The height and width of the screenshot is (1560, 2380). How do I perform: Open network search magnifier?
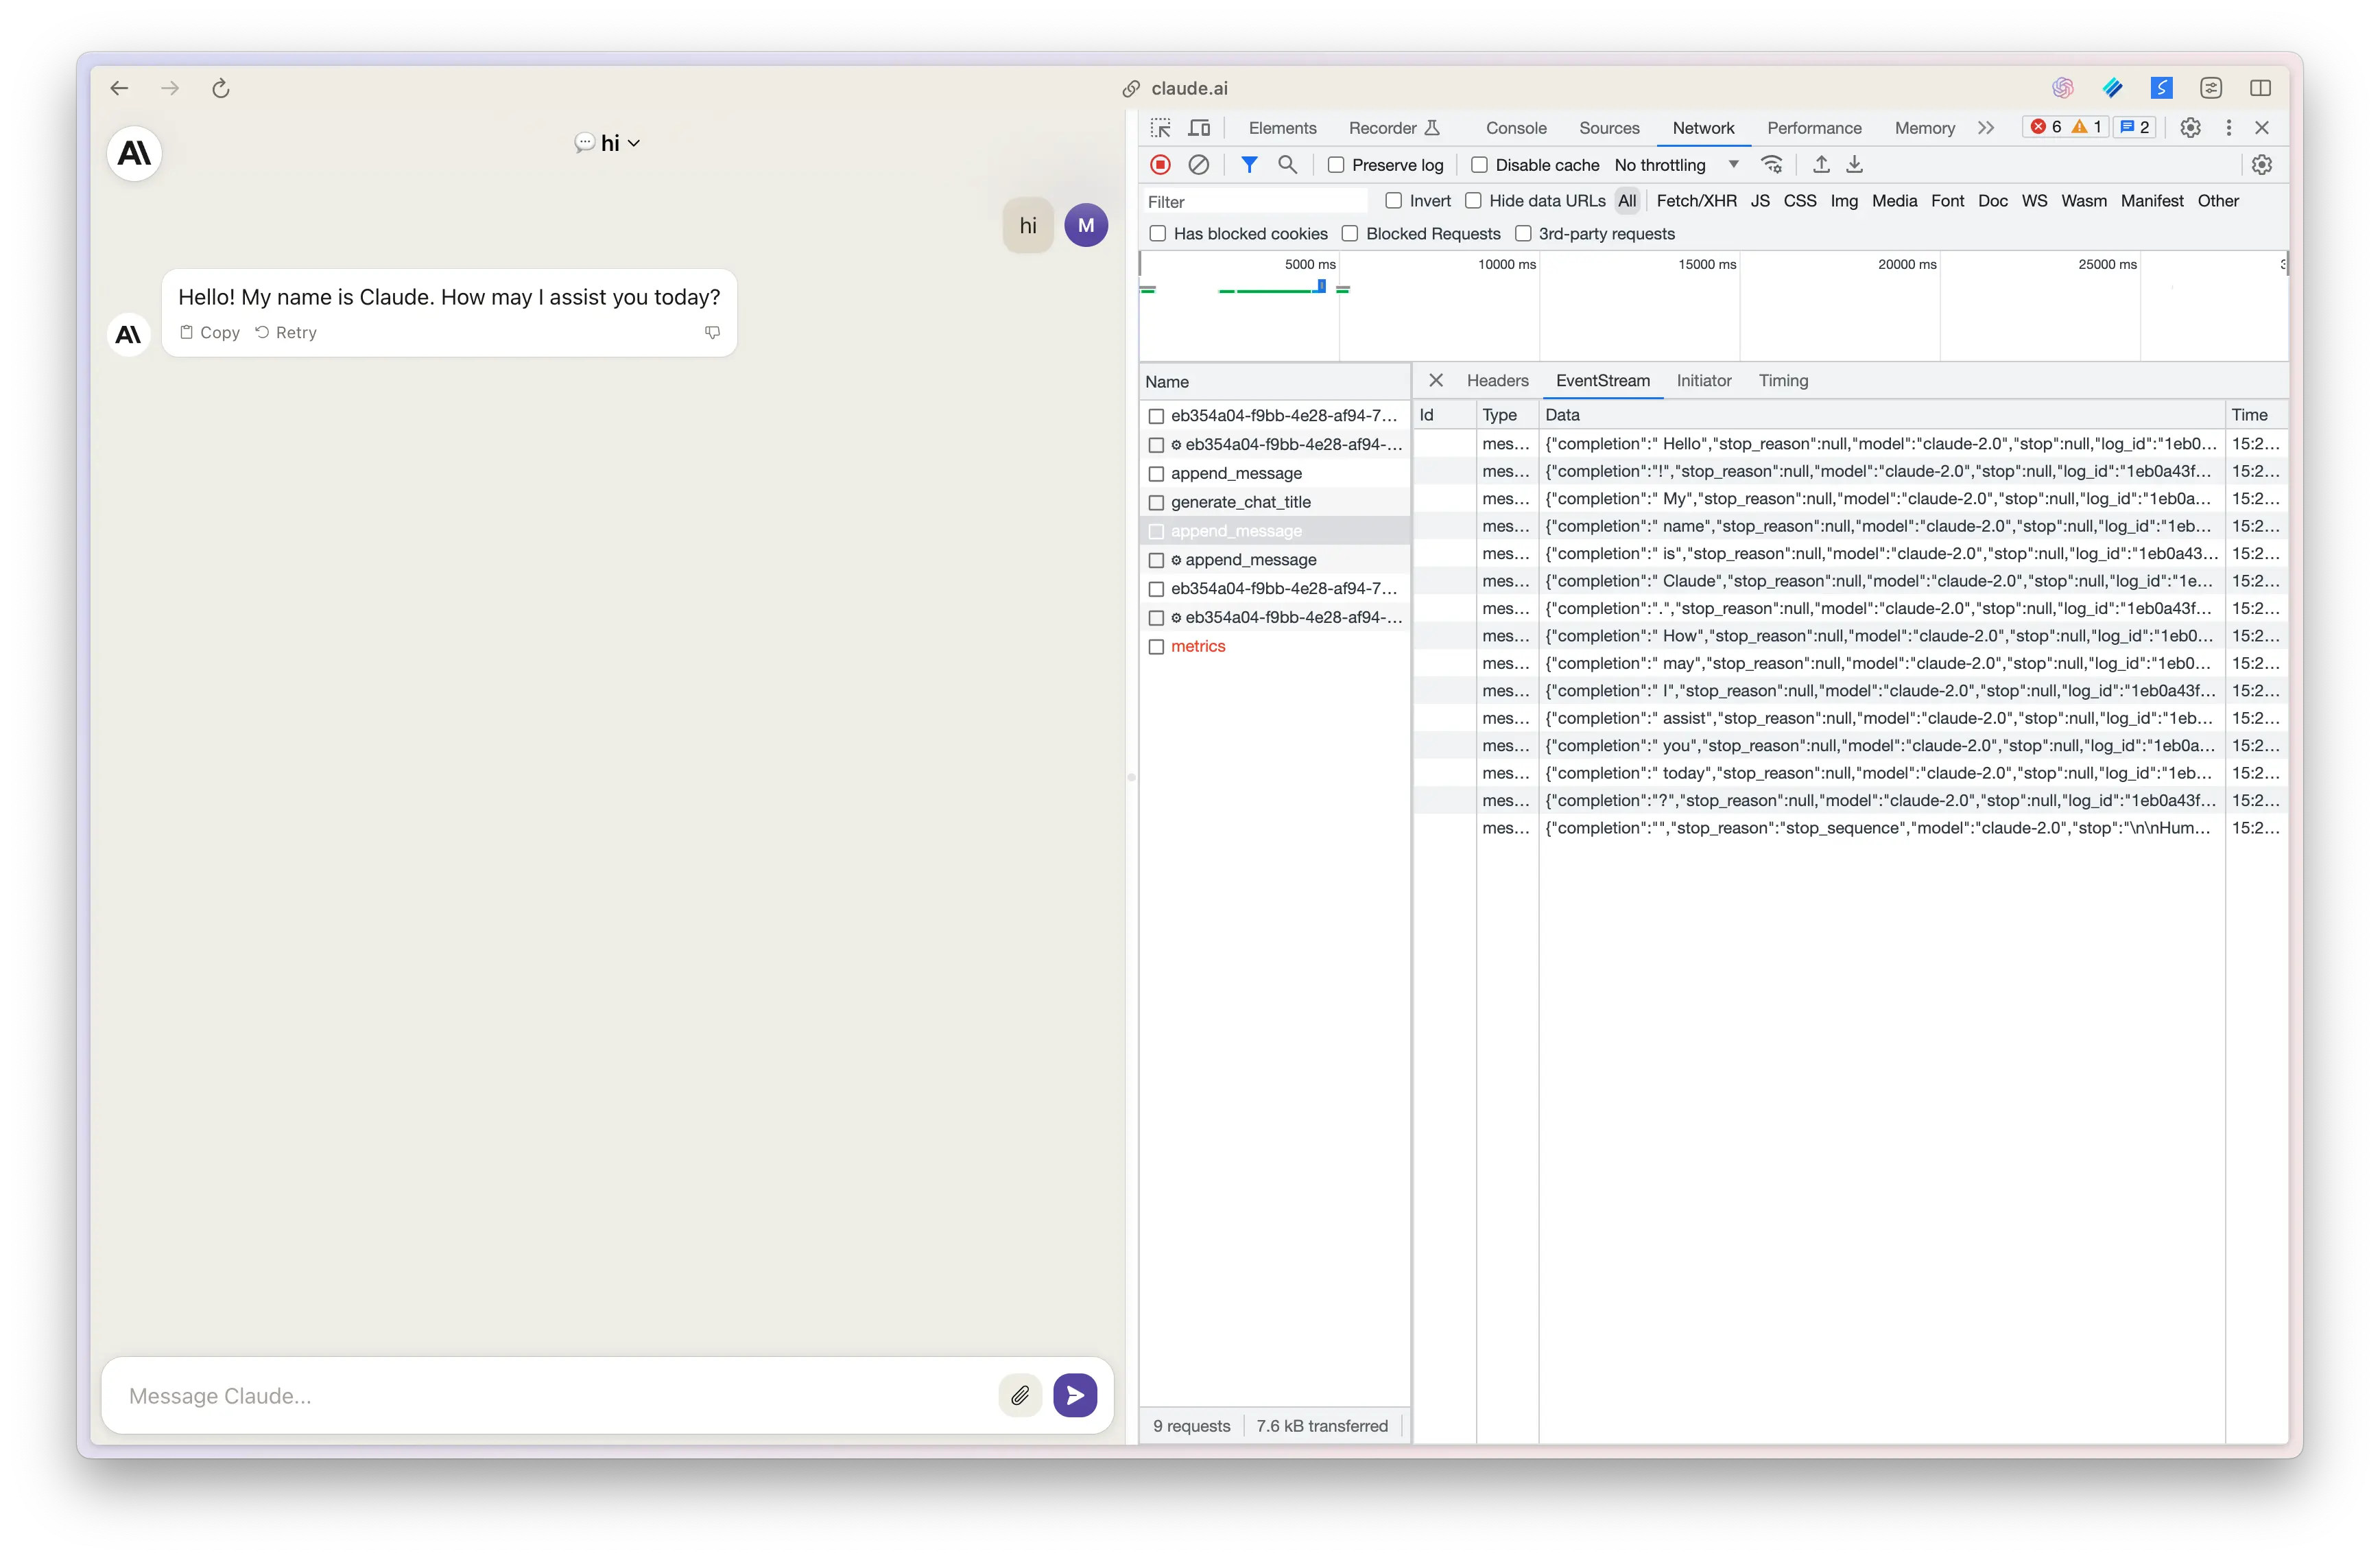point(1288,165)
